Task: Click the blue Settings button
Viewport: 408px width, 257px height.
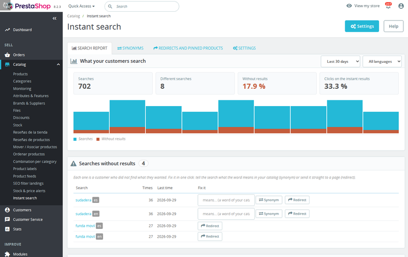Action: coord(362,27)
